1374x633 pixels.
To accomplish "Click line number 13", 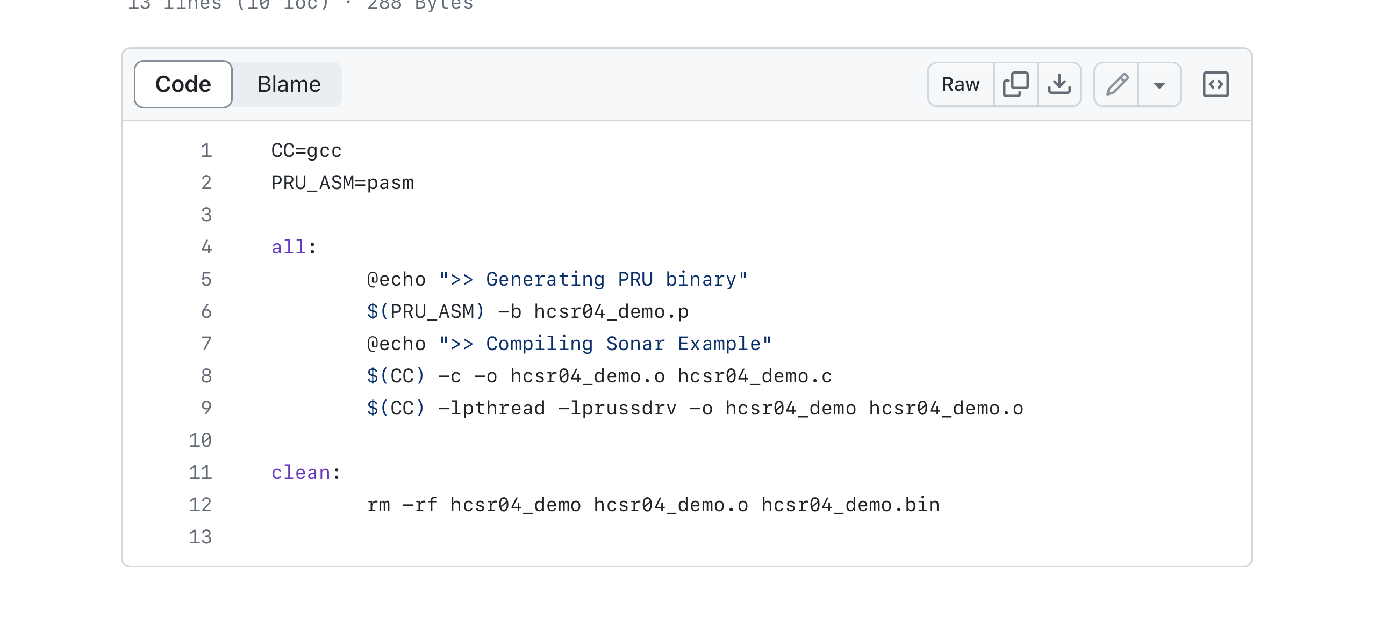I will click(201, 537).
